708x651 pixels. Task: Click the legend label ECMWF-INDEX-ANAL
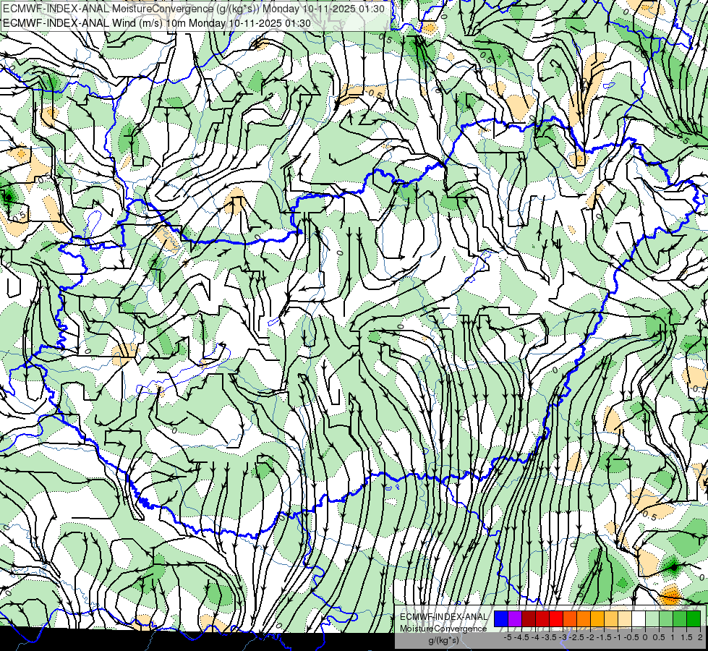443,617
